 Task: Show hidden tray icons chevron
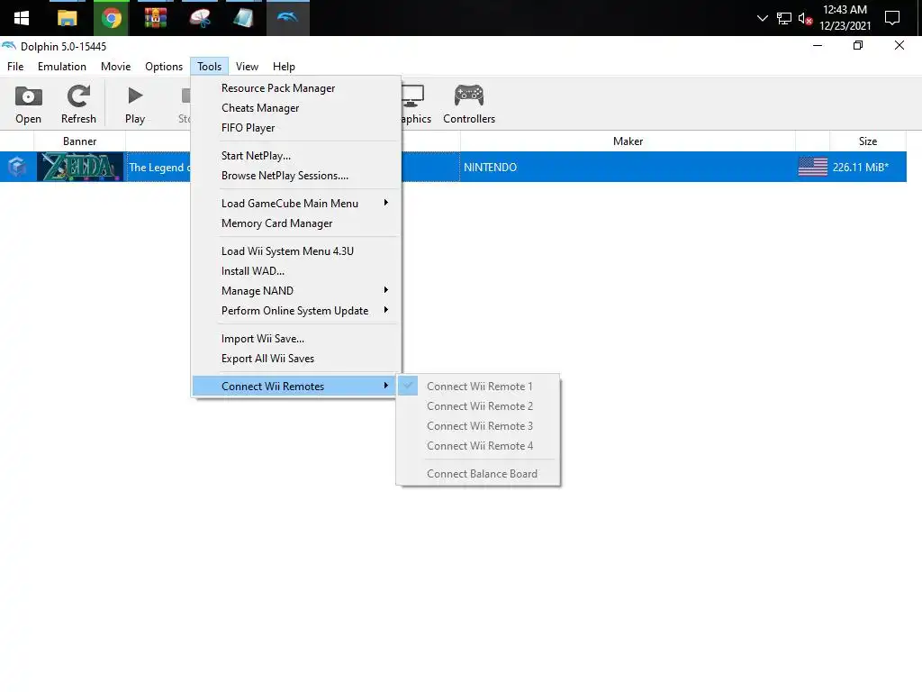click(762, 18)
